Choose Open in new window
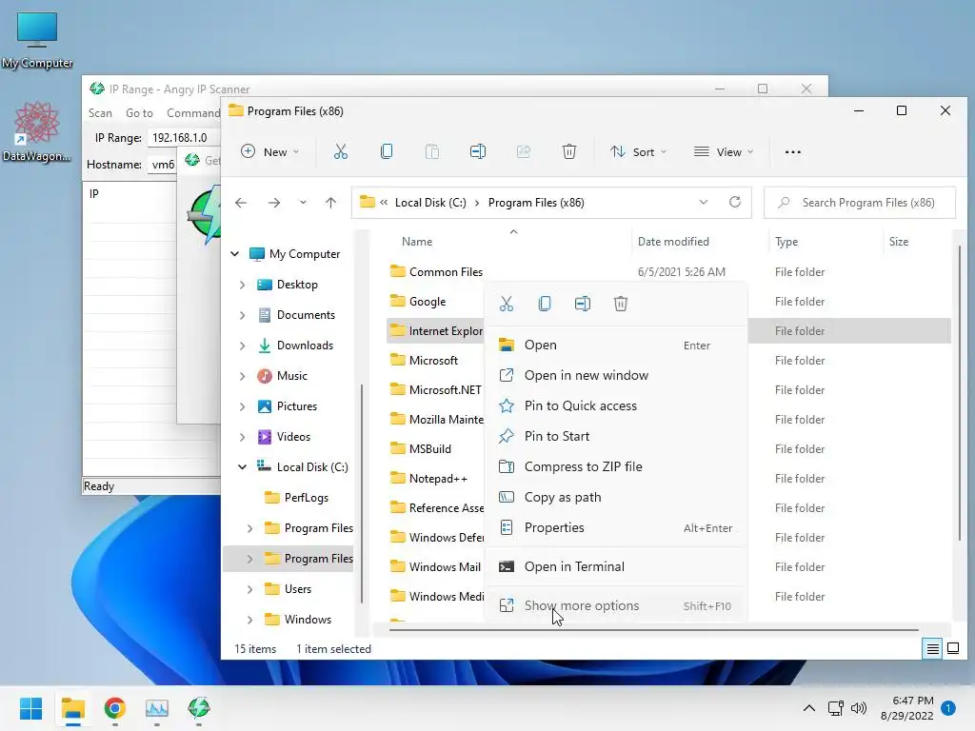 click(616, 375)
